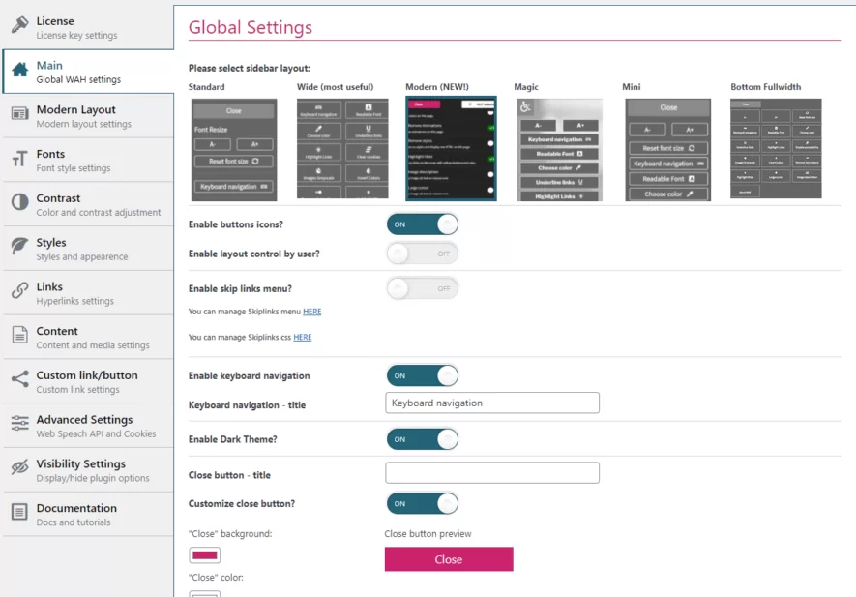The image size is (856, 597).
Task: Disable the Dark Theme toggle
Action: point(423,436)
